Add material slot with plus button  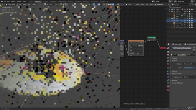click(x=194, y=48)
